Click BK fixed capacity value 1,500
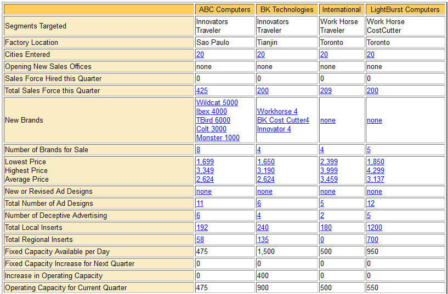This screenshot has height=294, width=448. point(266,252)
